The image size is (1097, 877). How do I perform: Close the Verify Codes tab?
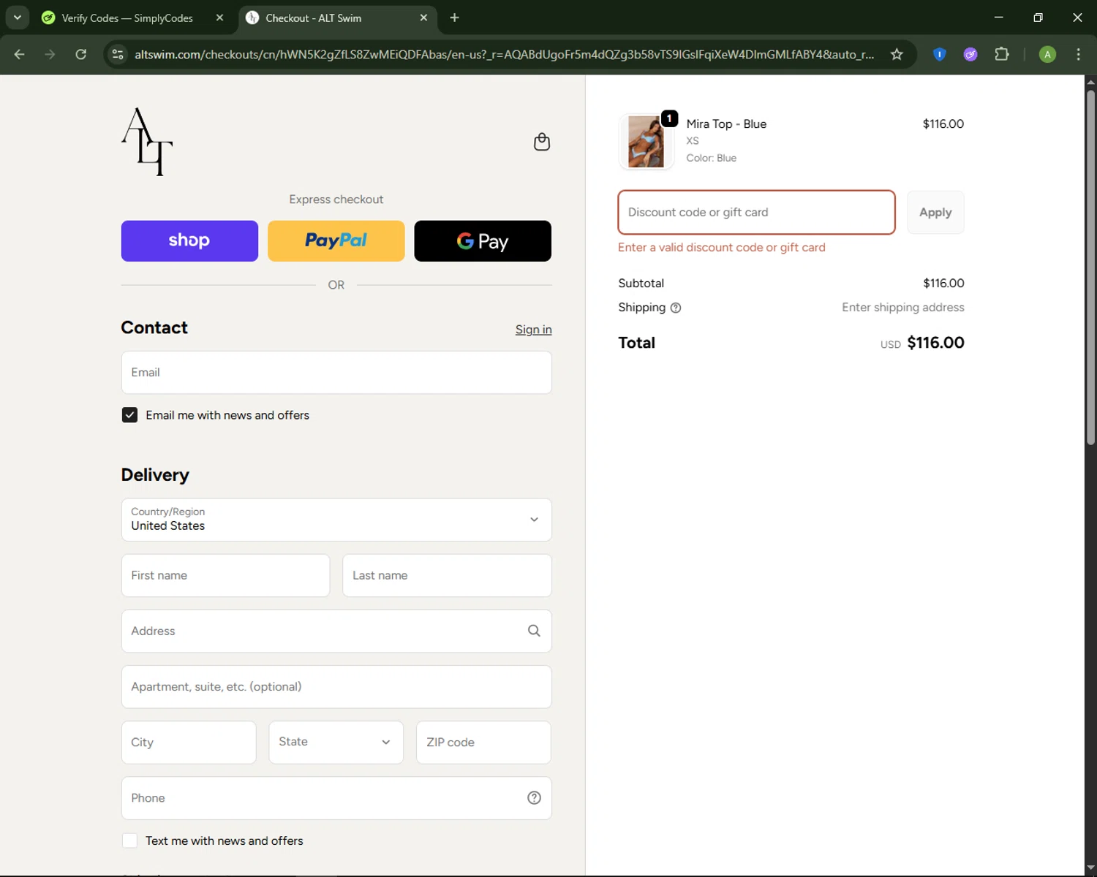coord(219,18)
